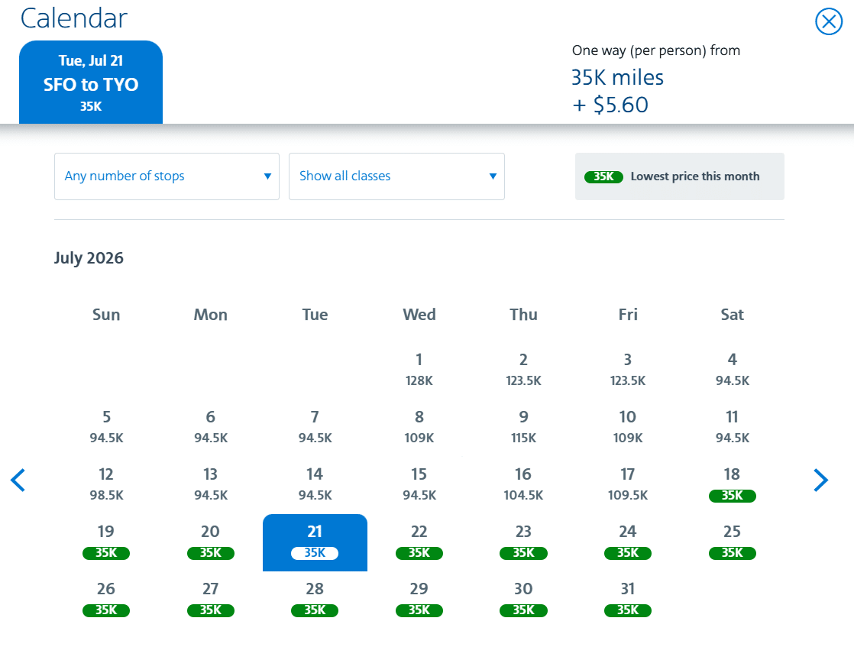Select July 2 at 123.5K
854x647 pixels.
click(x=523, y=369)
